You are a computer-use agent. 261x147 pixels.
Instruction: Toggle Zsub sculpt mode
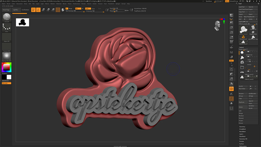click(x=93, y=8)
